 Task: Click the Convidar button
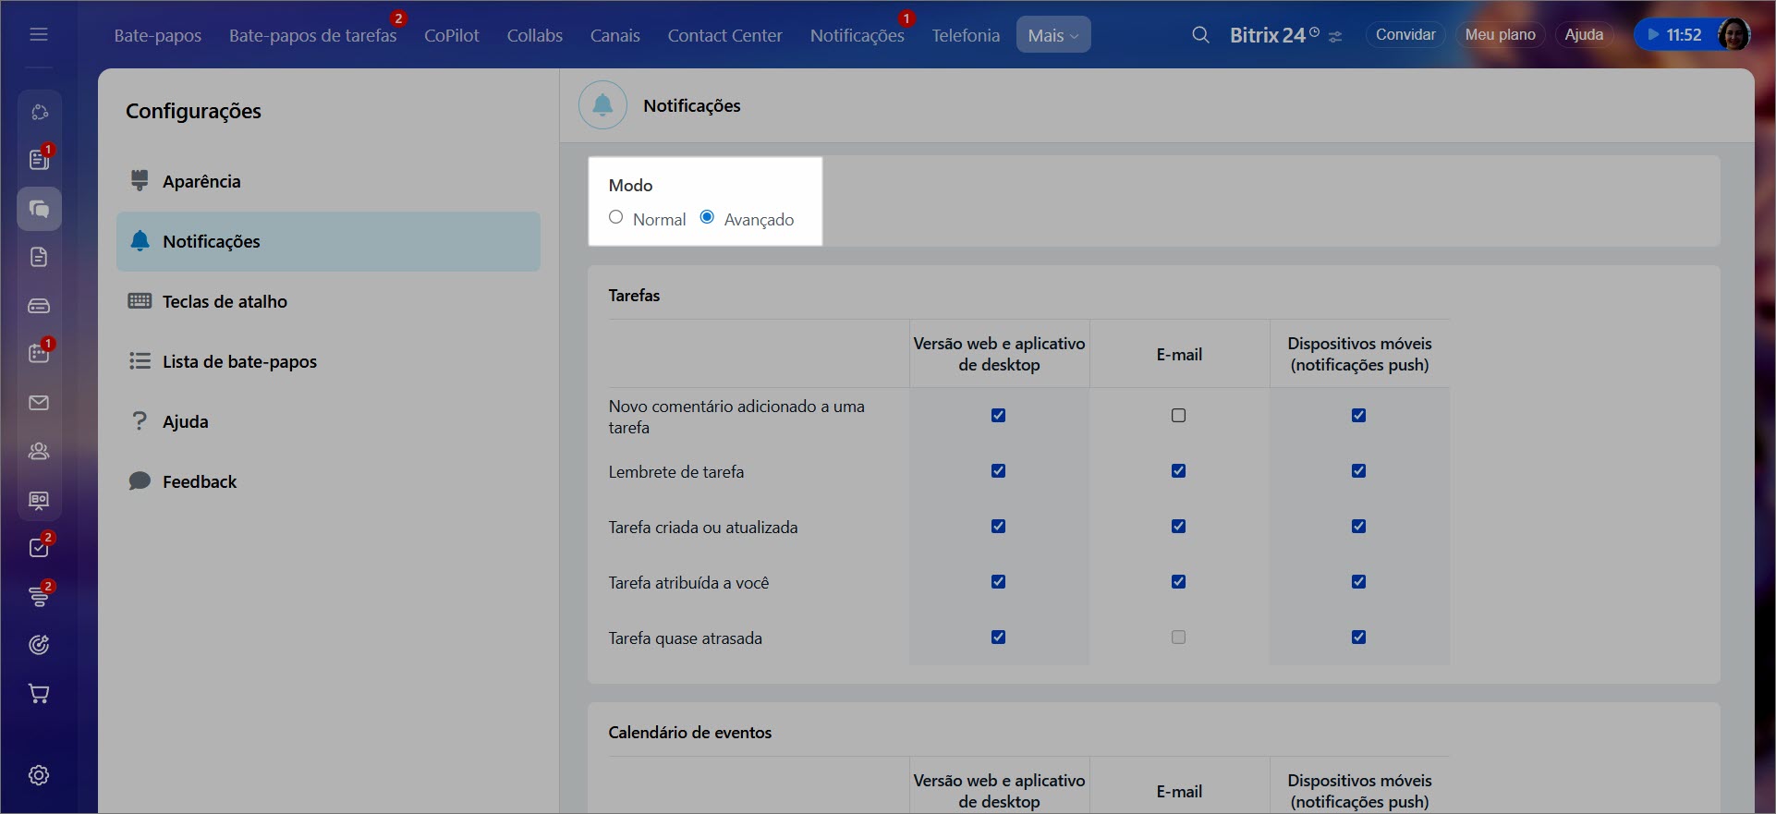tap(1405, 34)
